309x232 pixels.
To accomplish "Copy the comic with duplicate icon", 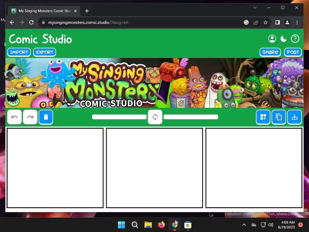I will (x=279, y=117).
